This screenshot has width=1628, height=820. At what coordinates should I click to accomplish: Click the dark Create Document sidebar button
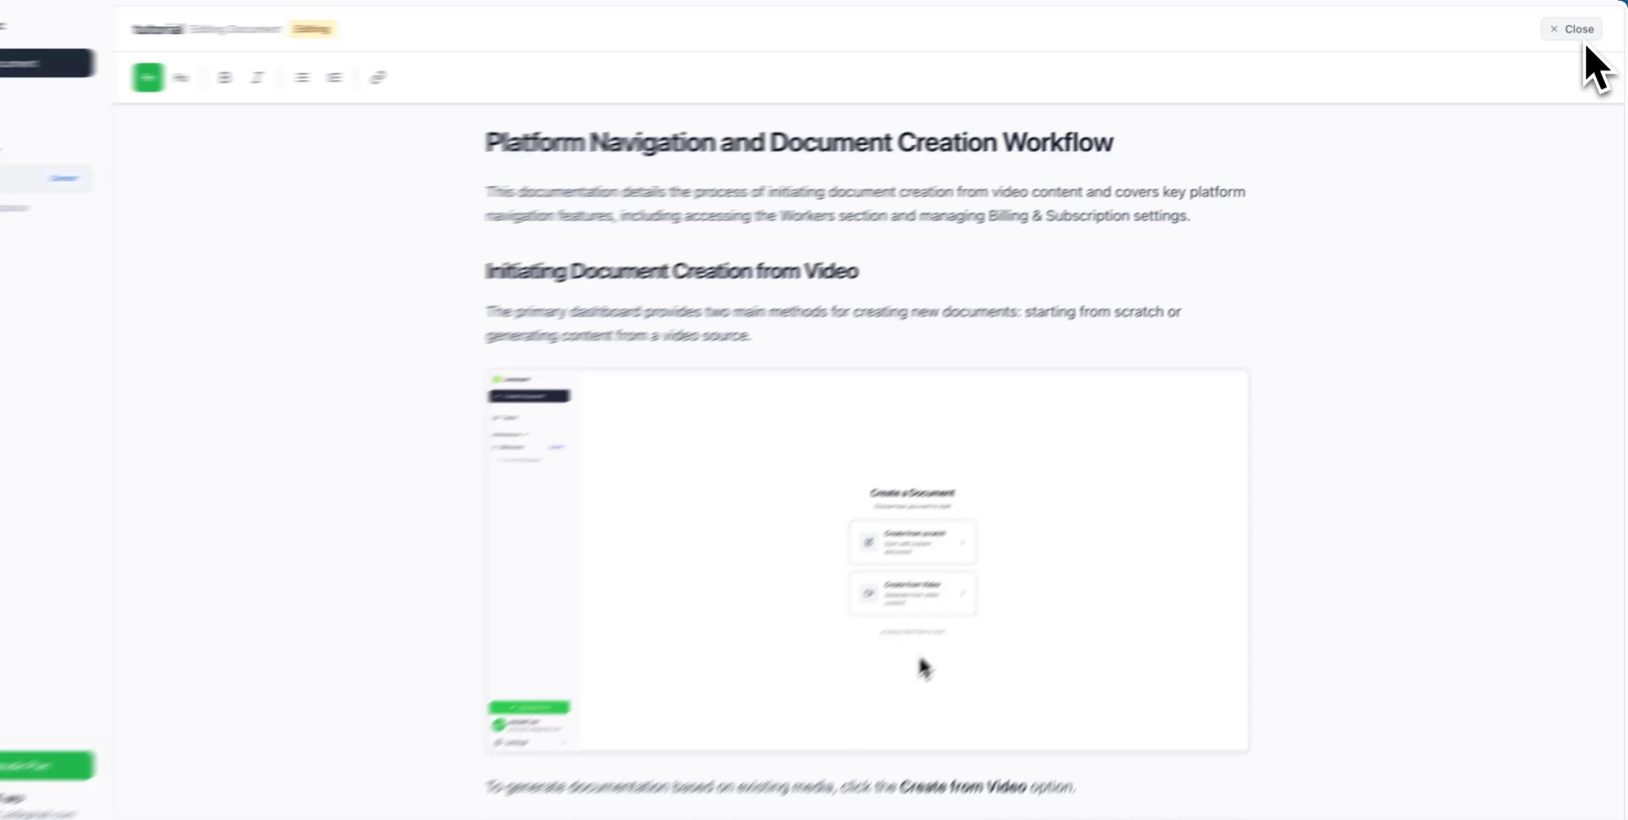click(x=46, y=63)
